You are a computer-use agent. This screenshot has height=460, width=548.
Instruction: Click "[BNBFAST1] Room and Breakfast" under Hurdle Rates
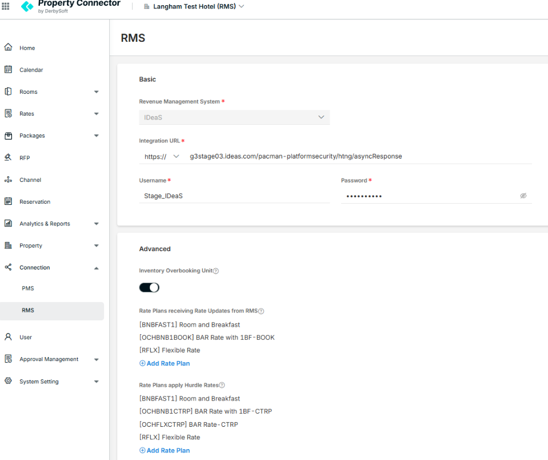pos(189,399)
